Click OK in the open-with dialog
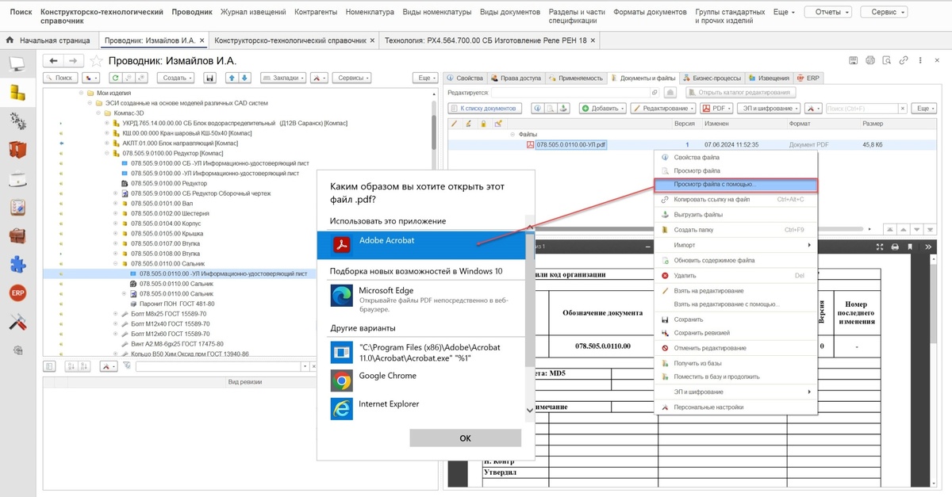 click(x=466, y=438)
